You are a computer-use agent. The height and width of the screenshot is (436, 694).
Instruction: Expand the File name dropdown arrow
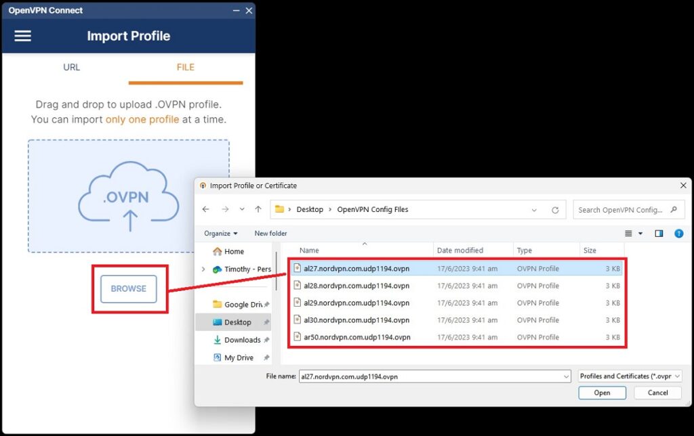[566, 376]
